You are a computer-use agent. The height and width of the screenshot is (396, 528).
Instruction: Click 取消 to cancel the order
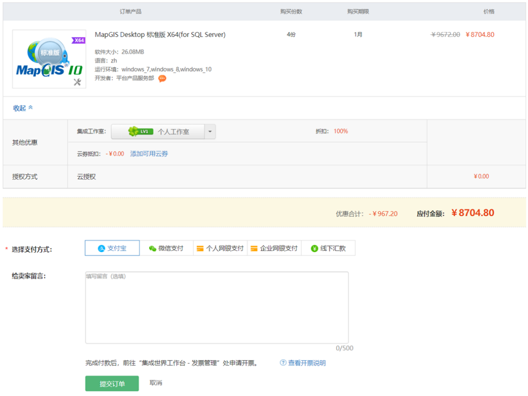point(156,383)
